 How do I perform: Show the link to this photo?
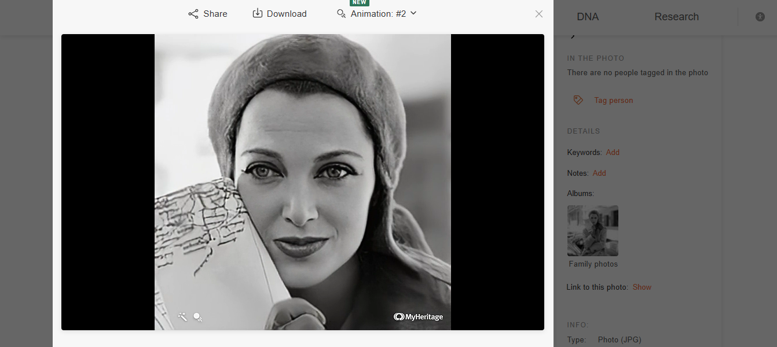coord(642,287)
